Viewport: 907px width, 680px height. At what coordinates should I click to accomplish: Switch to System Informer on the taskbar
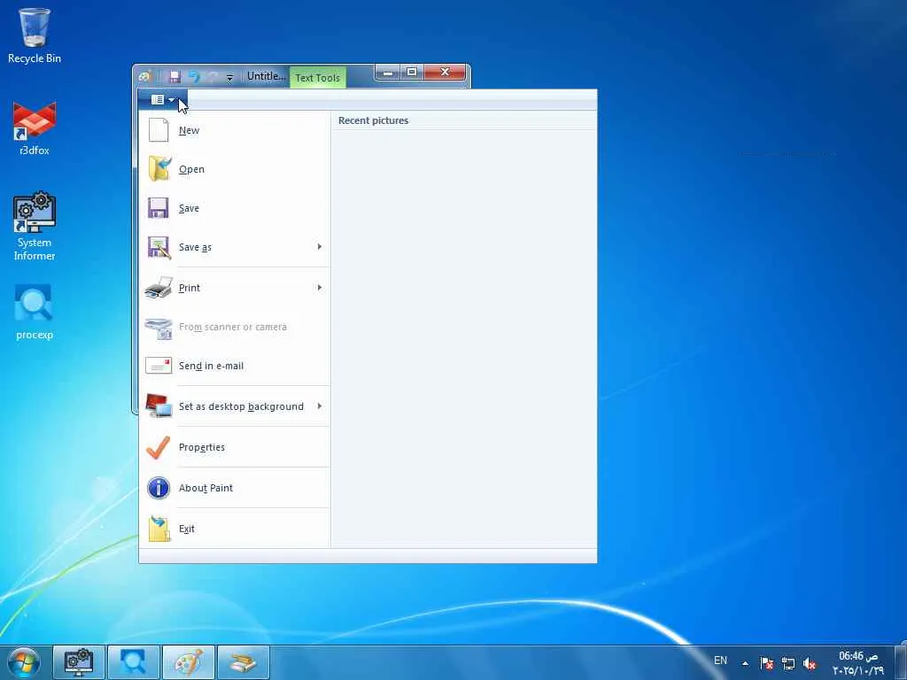79,662
